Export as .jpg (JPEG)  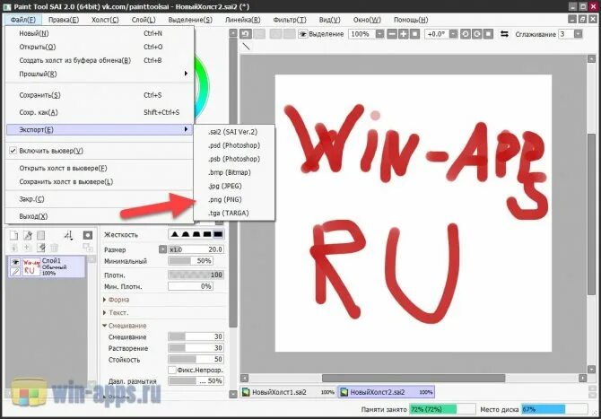pyautogui.click(x=235, y=186)
